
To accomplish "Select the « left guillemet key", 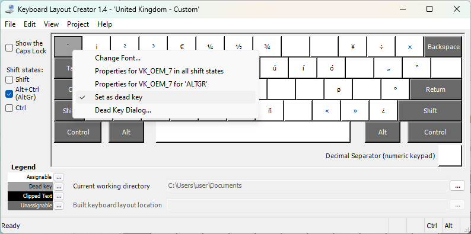I will click(x=327, y=111).
